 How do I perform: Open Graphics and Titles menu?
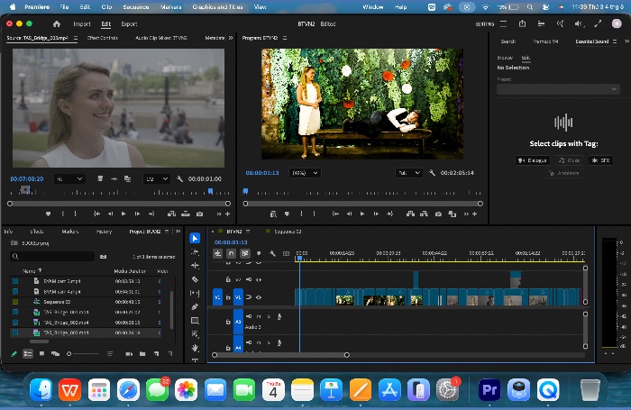pyautogui.click(x=217, y=7)
